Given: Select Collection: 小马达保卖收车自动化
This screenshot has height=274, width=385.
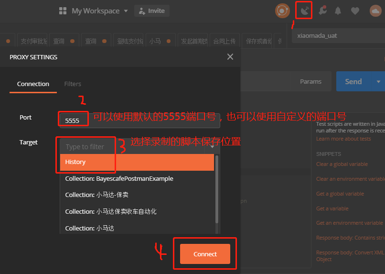Looking at the screenshot, I should point(137,211).
